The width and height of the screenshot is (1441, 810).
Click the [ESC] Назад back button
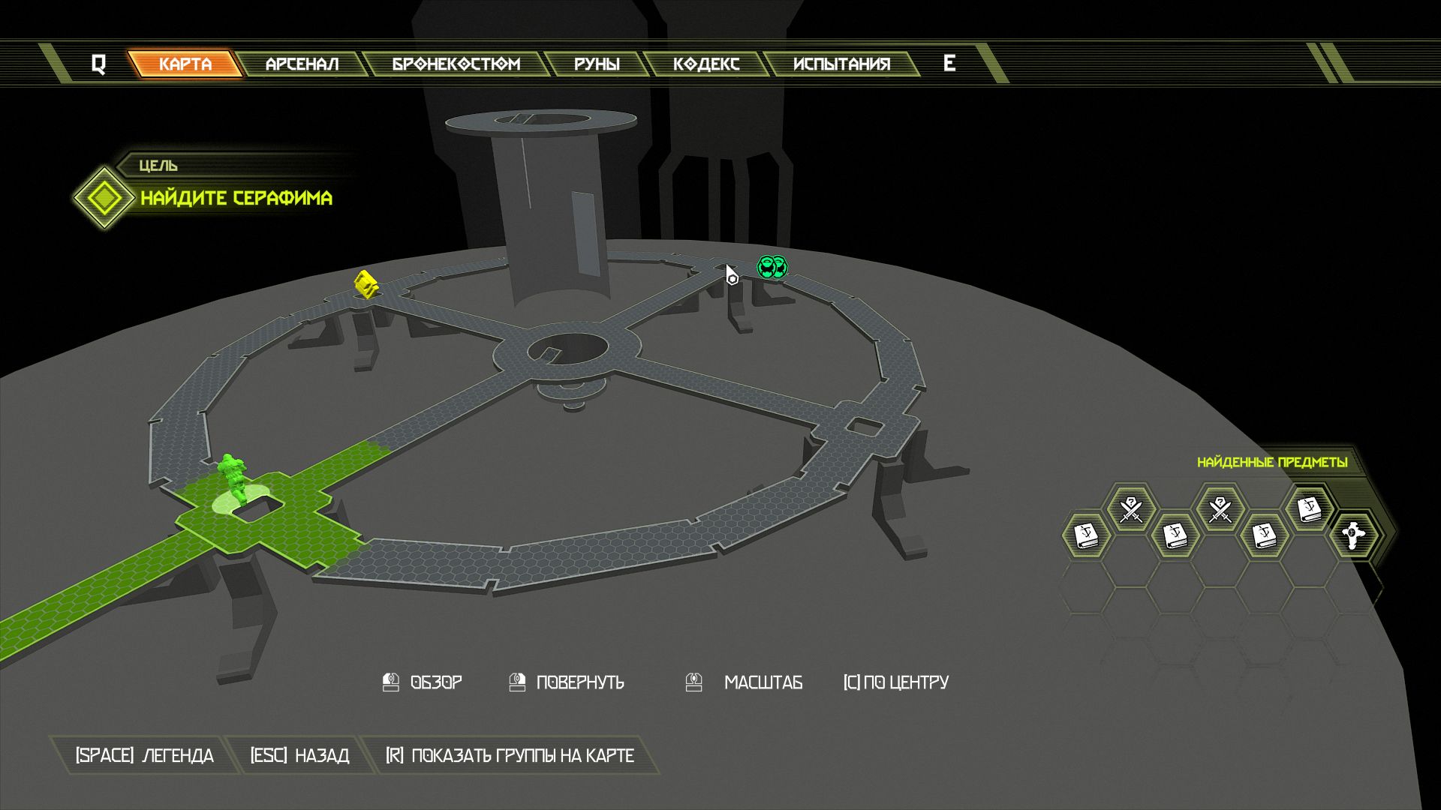pos(299,755)
